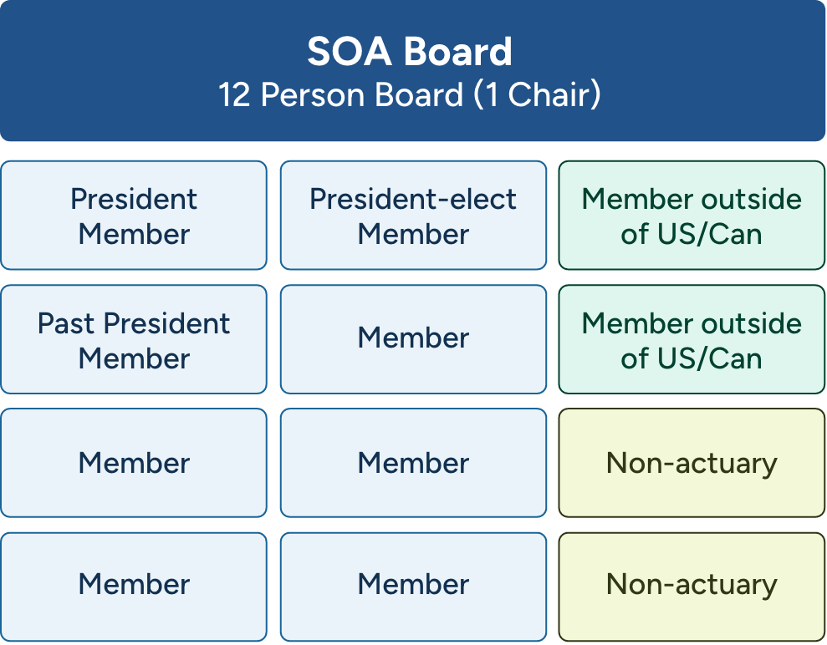Select the Past President Member box
The image size is (827, 645).
click(x=134, y=339)
